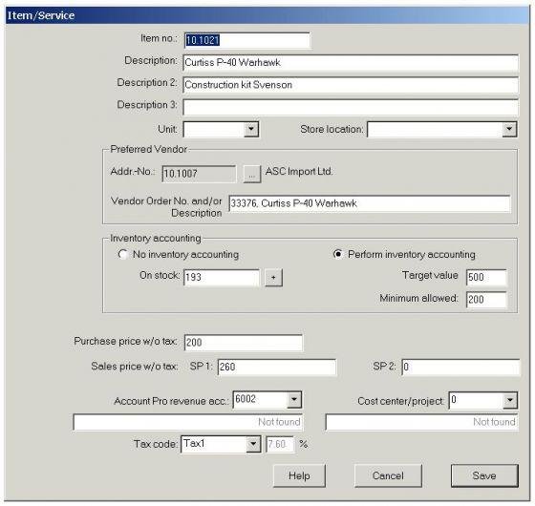The height and width of the screenshot is (506, 535).
Task: Open Help for this dialog
Action: point(299,475)
